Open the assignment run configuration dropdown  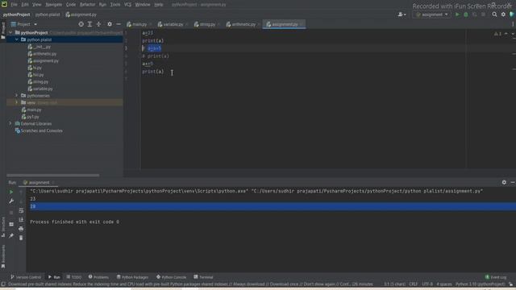431,14
